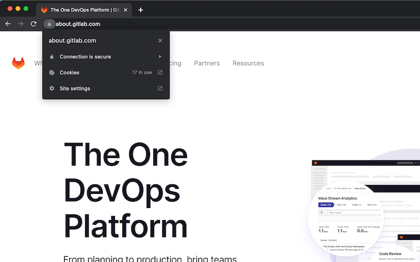Click the lock icon in the address bar
Viewport: 420px width, 262px height.
click(49, 24)
